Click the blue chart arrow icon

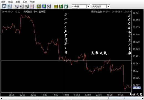(44, 6)
